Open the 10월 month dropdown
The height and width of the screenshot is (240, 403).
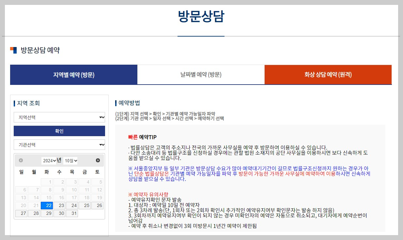pyautogui.click(x=70, y=160)
